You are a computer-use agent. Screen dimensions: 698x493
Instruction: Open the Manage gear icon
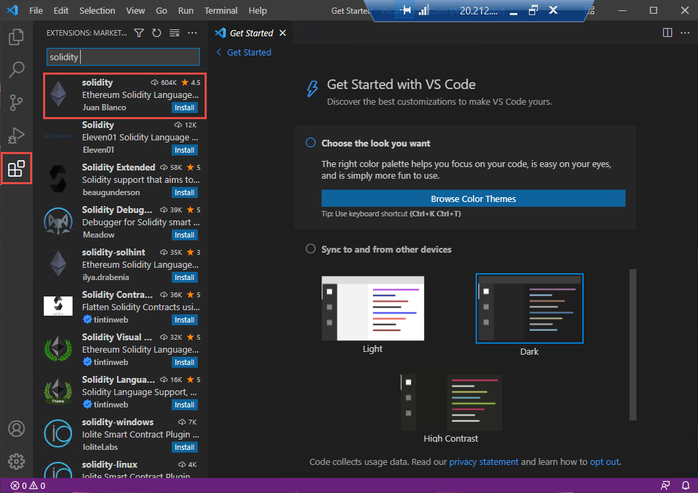pos(16,461)
